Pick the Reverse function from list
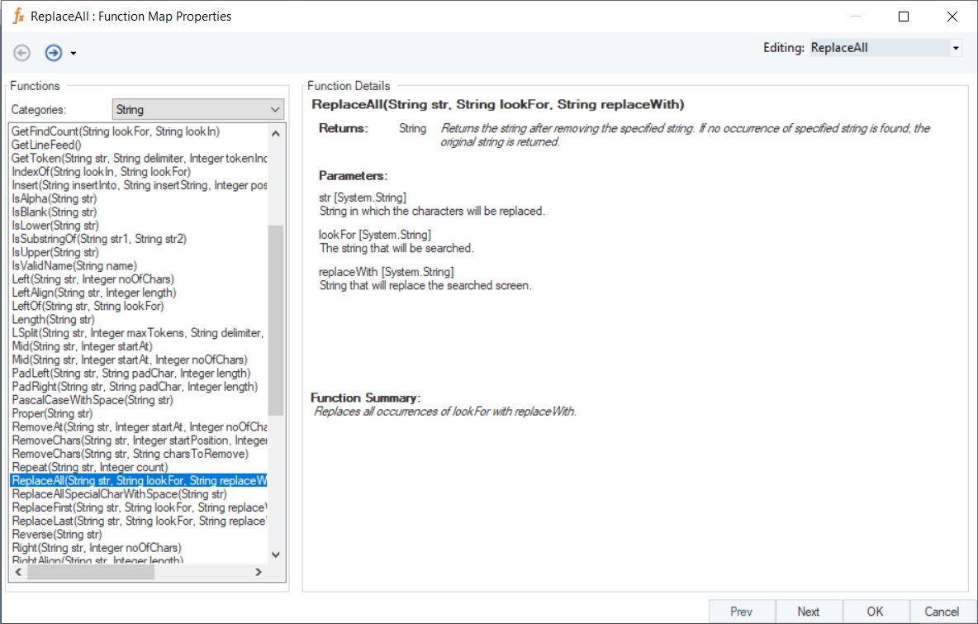Screen dimensions: 978x624 coord(56,535)
